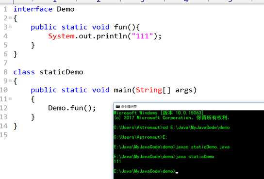The width and height of the screenshot is (264, 179).
Task: Collapse the main method fold on line 11
Action: (10, 99)
